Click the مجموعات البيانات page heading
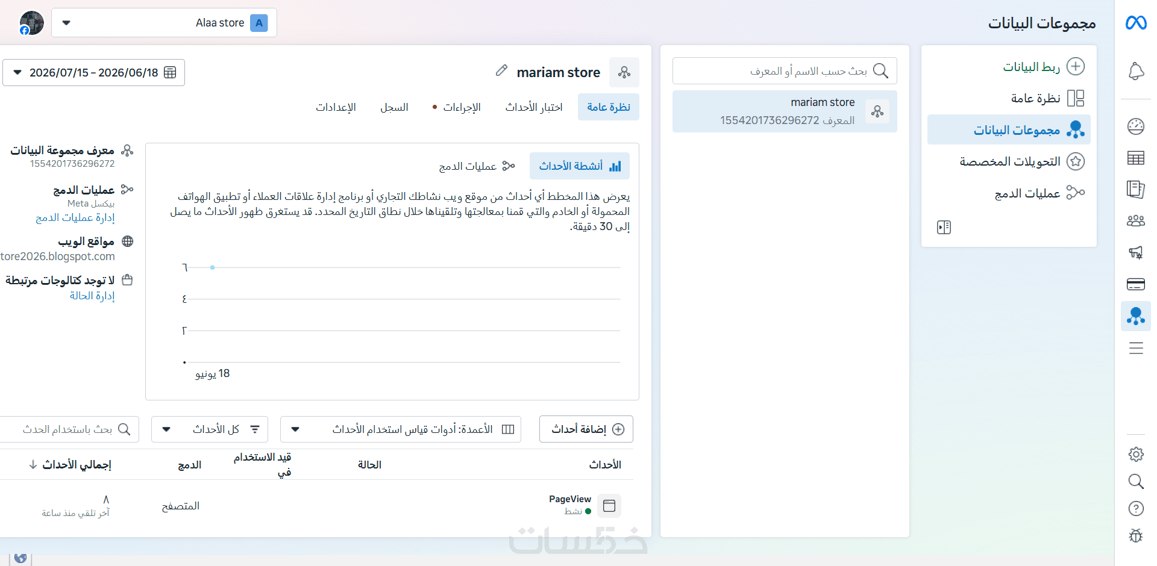 pos(1042,23)
